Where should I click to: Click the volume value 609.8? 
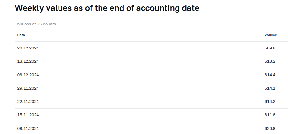[270, 48]
